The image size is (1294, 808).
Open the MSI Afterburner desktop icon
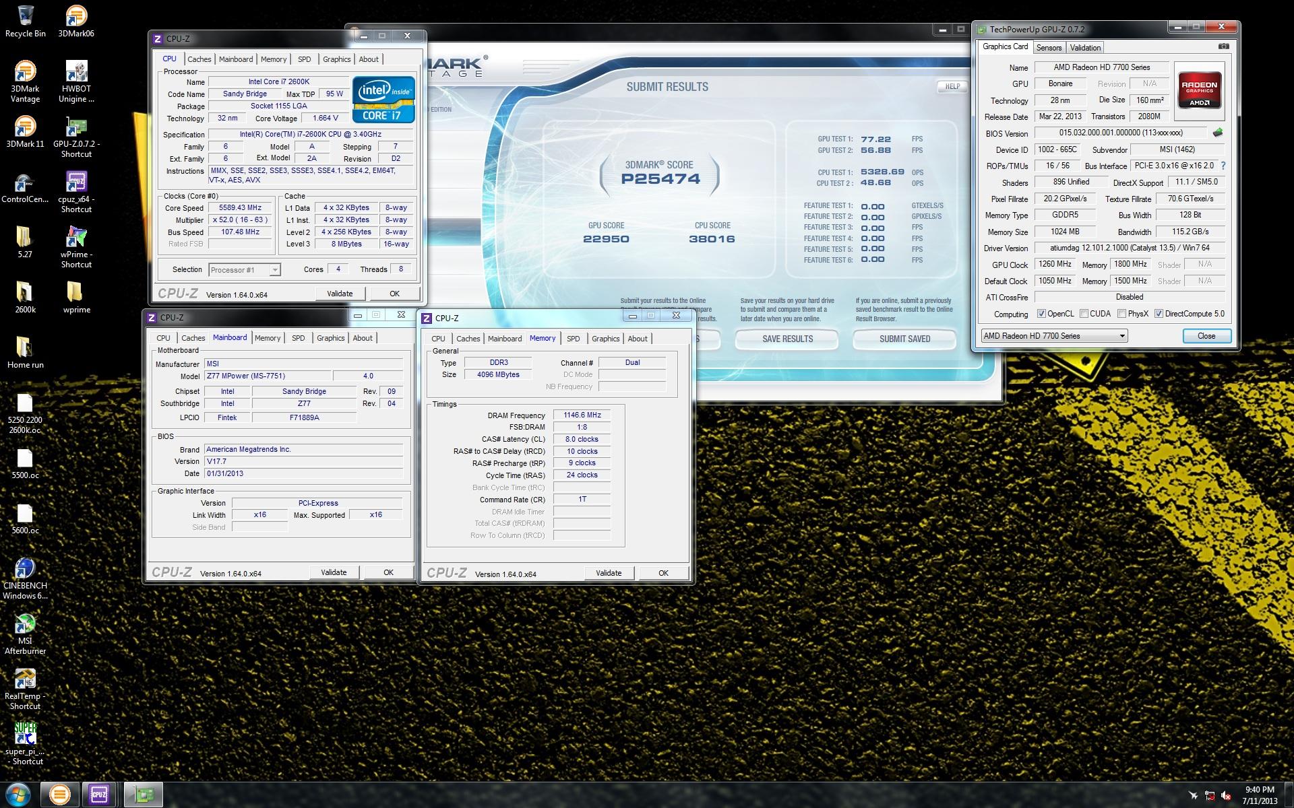click(25, 634)
